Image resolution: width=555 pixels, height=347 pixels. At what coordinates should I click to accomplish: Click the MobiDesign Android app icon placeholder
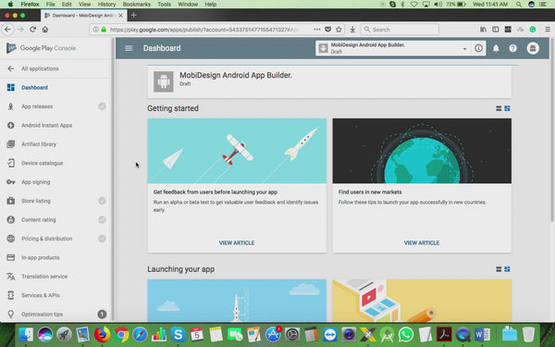164,81
